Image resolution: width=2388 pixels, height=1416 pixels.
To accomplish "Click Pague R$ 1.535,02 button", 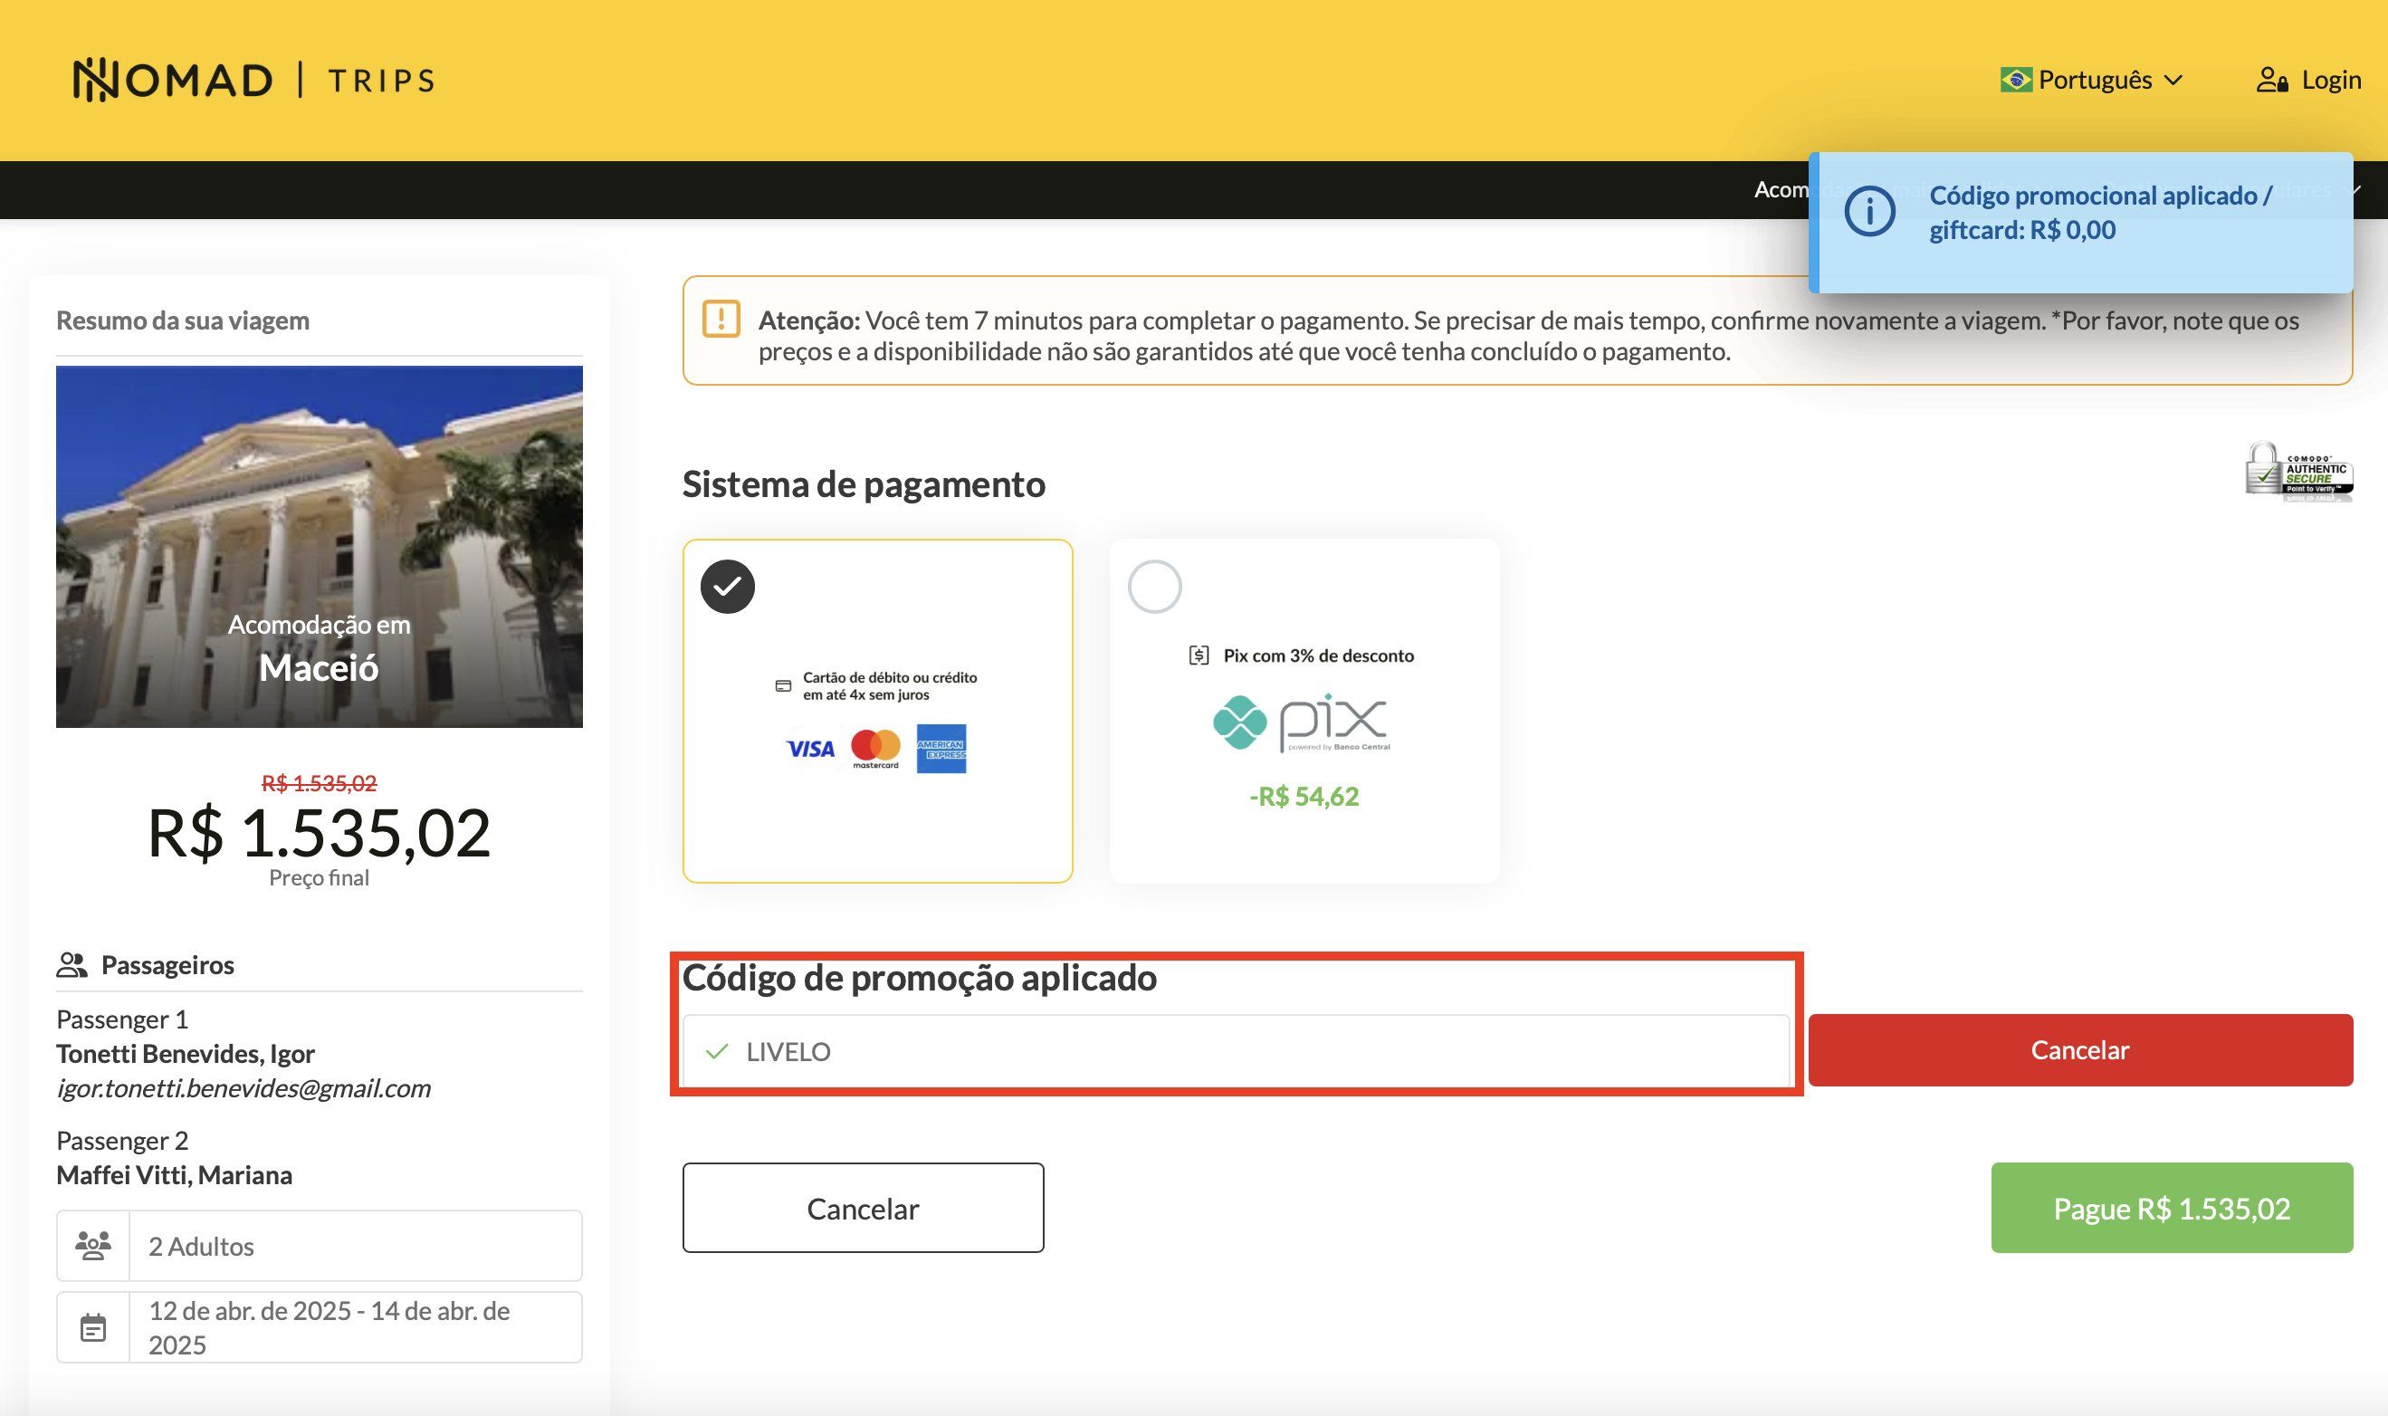I will click(2172, 1208).
